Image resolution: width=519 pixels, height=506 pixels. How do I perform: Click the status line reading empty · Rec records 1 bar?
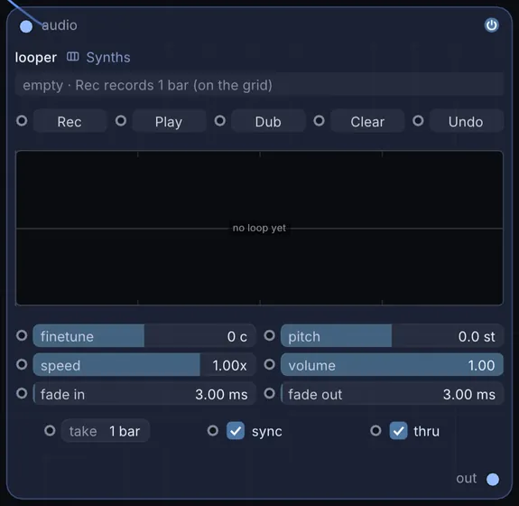pos(260,85)
